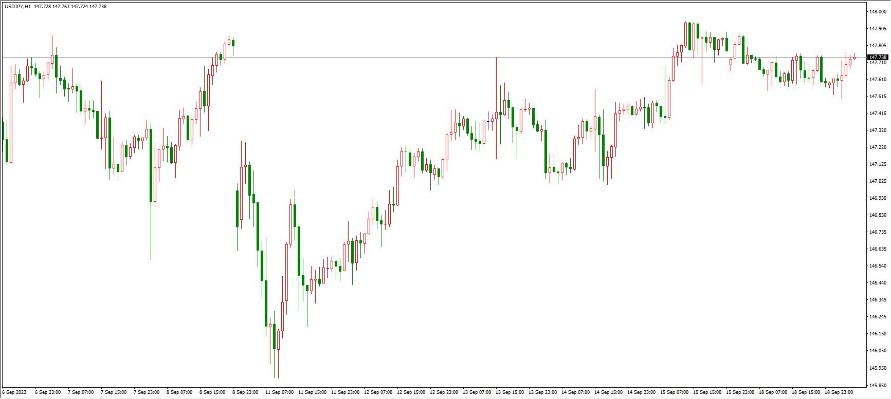Screen dimensions: 891x399
Task: Click the 147.320 price axis label
Action: pyautogui.click(x=878, y=130)
